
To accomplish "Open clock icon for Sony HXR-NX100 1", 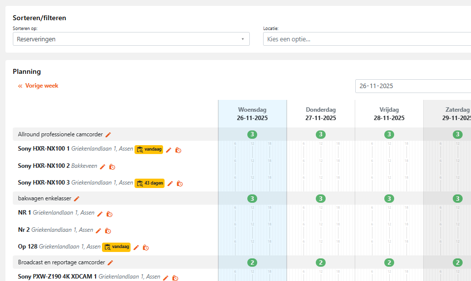I will click(178, 150).
